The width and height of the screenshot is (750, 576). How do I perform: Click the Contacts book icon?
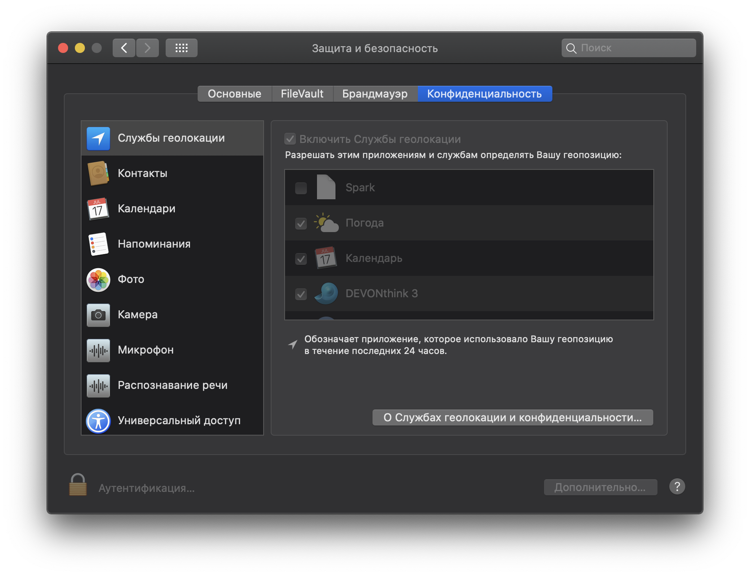(98, 174)
